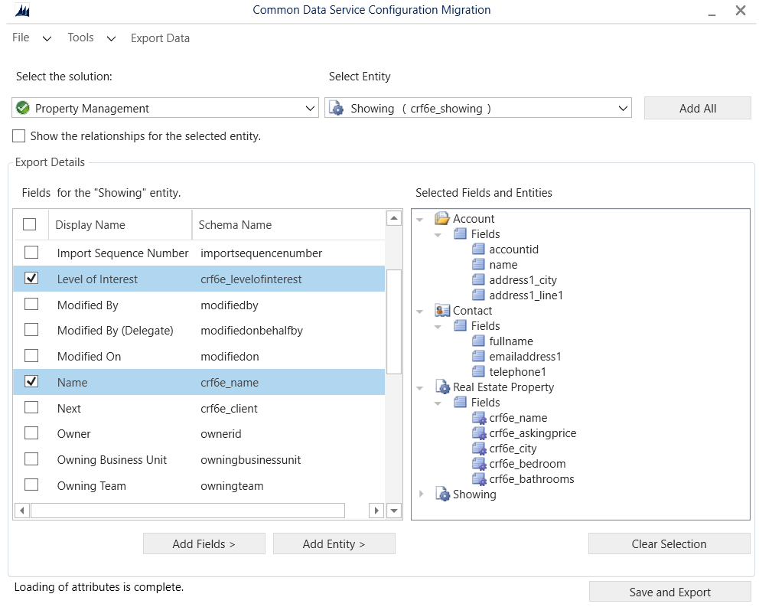Click the Dynamics logo in the title bar
The width and height of the screenshot is (759, 607).
coord(21,11)
